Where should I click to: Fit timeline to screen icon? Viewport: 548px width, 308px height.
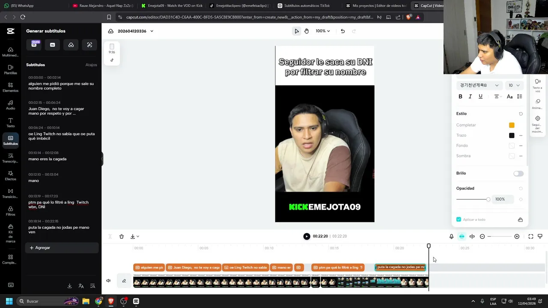tap(531, 236)
